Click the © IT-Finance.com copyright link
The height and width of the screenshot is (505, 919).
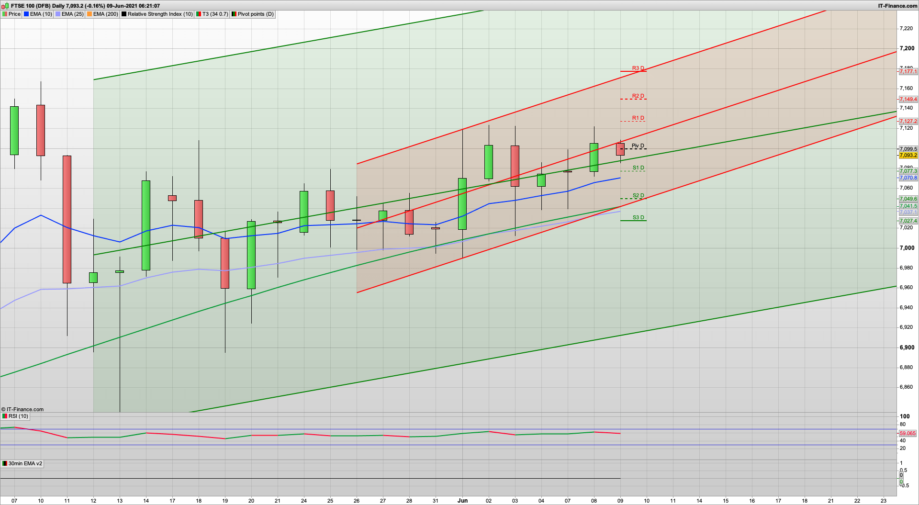(22, 409)
